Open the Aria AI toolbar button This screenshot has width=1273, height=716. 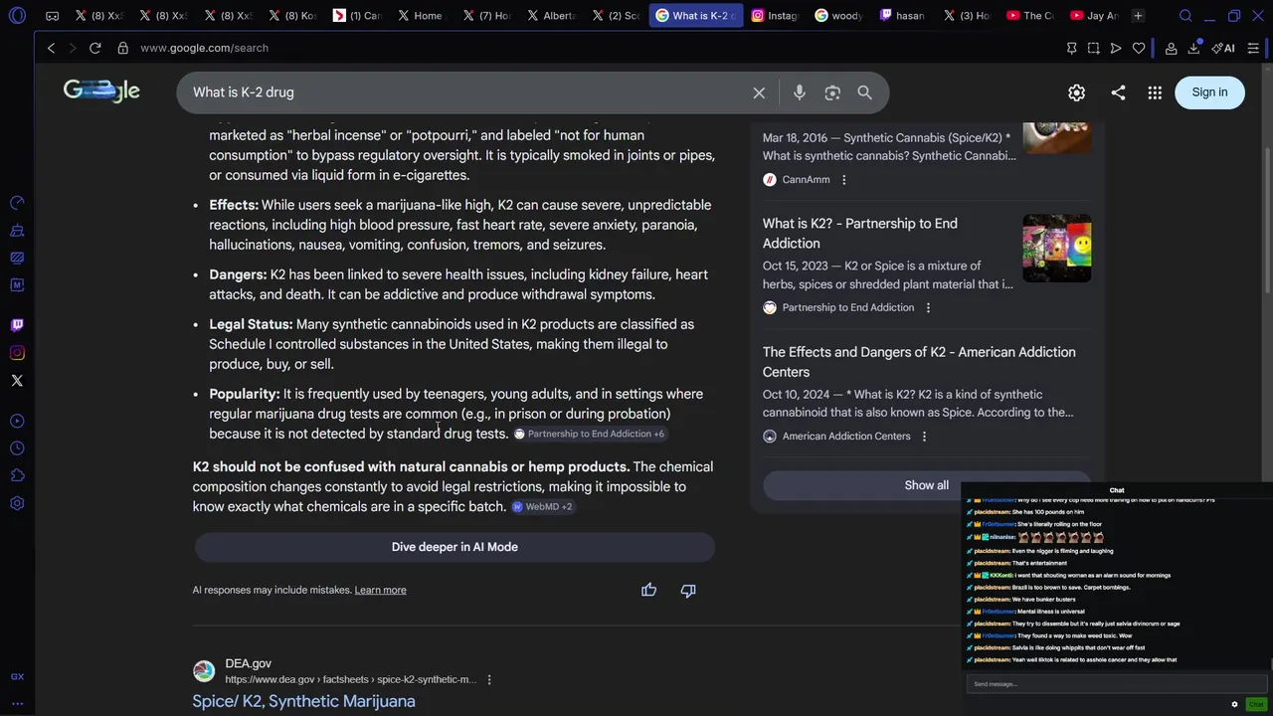[1223, 48]
